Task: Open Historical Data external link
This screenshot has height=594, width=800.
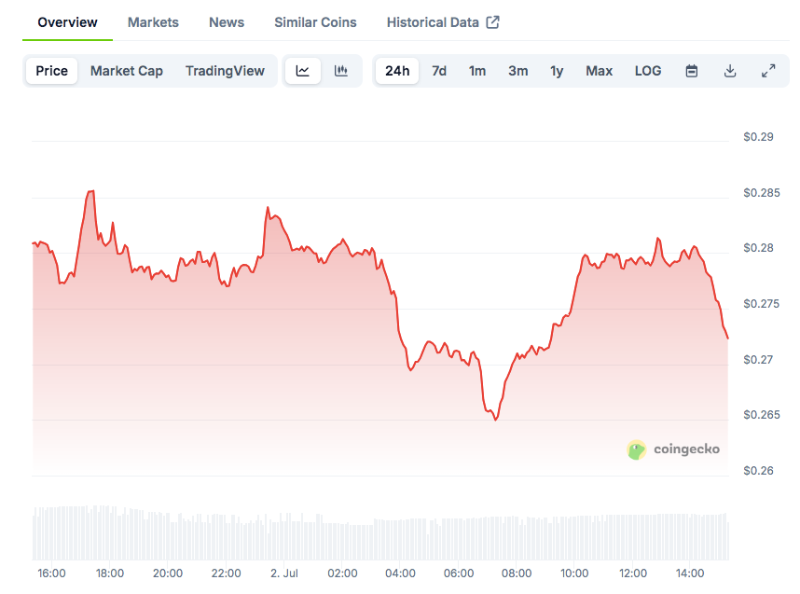Action: (x=443, y=22)
